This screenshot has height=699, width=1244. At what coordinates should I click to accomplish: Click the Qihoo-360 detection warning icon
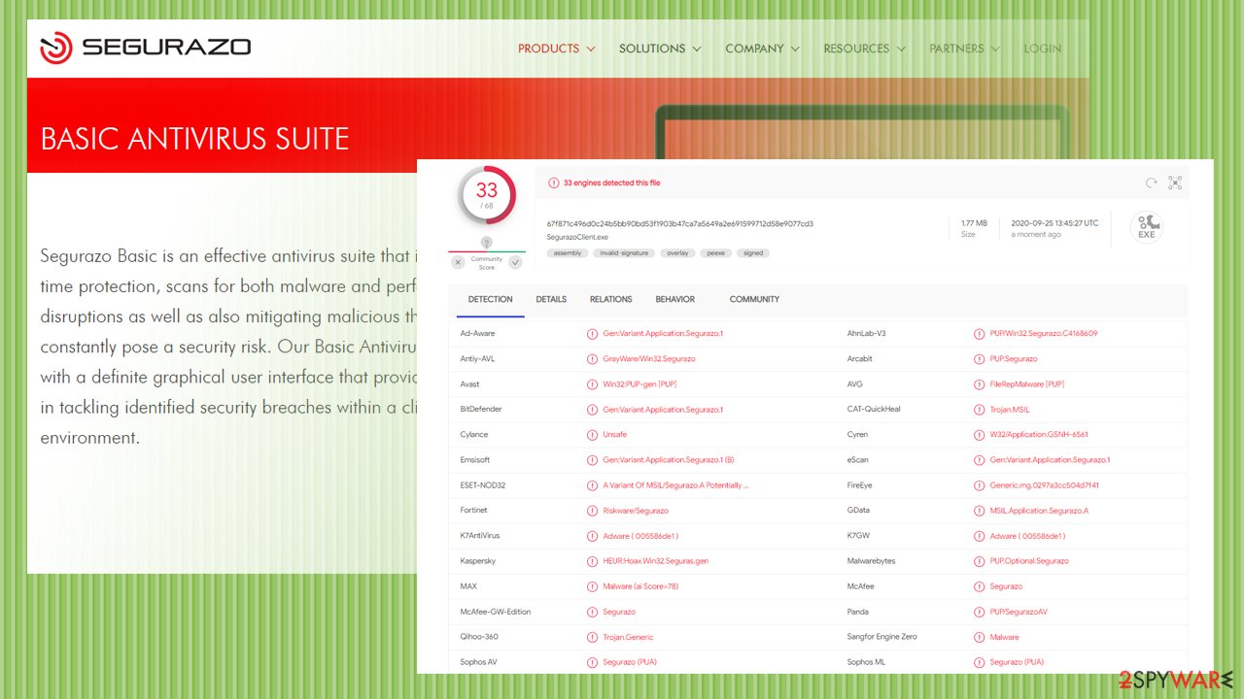[592, 637]
